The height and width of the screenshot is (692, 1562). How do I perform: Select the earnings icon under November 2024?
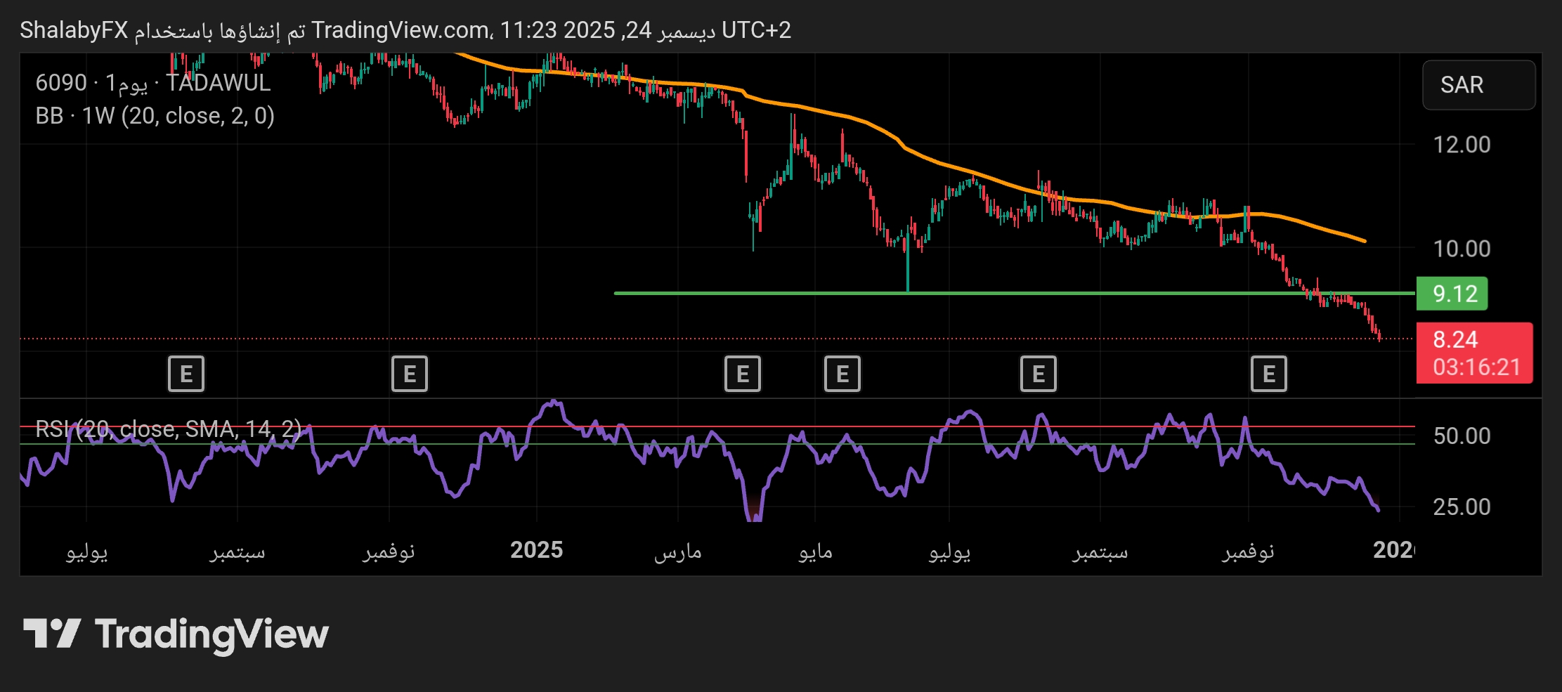tap(410, 373)
